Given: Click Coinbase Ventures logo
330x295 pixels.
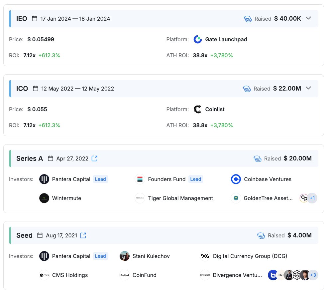Looking at the screenshot, I should click(x=236, y=179).
